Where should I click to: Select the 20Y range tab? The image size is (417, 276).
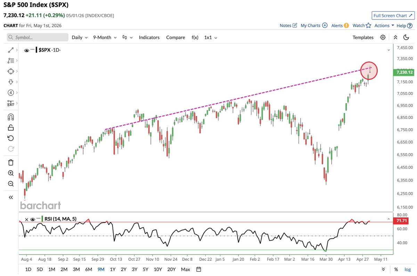coord(171,269)
